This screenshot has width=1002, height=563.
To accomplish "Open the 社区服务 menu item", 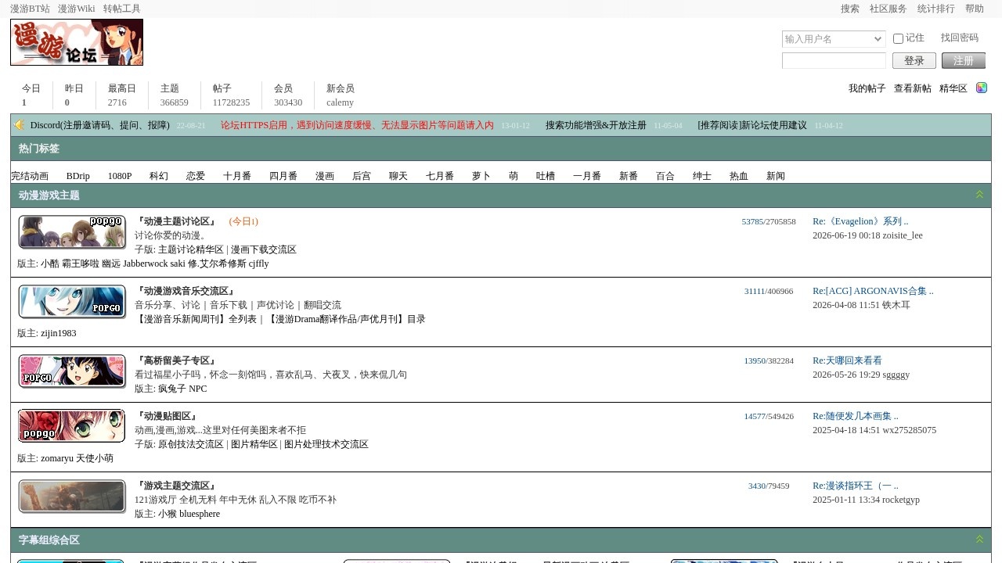I will 888,9.
